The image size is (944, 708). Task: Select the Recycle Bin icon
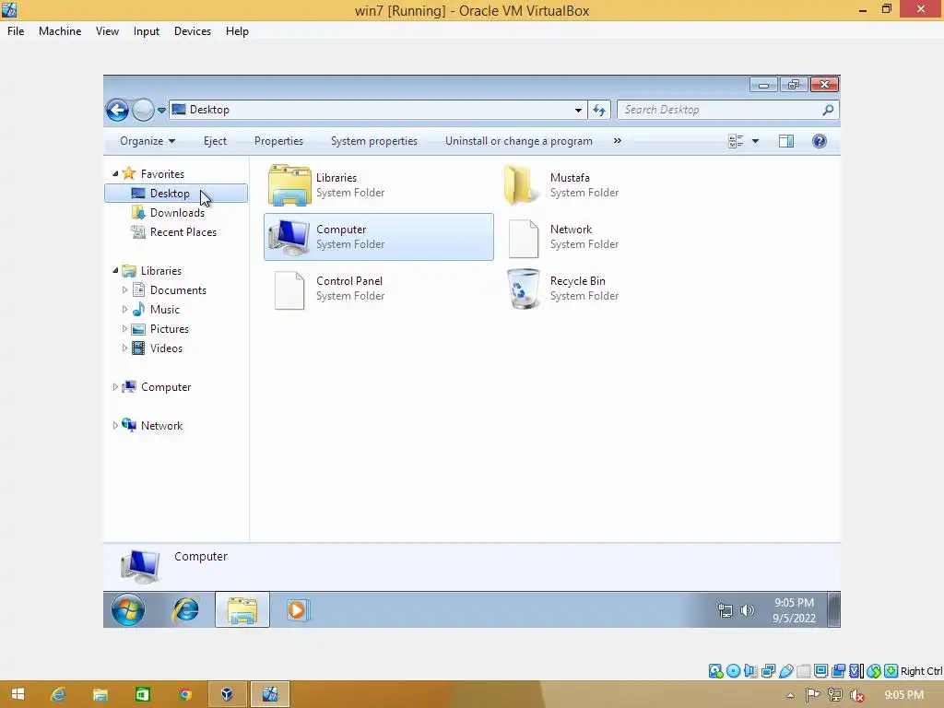(x=523, y=289)
